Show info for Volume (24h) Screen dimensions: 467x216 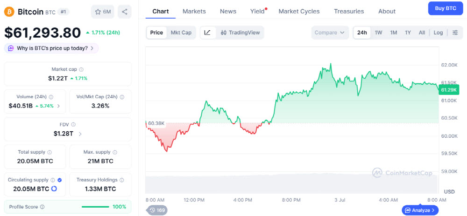(51, 97)
